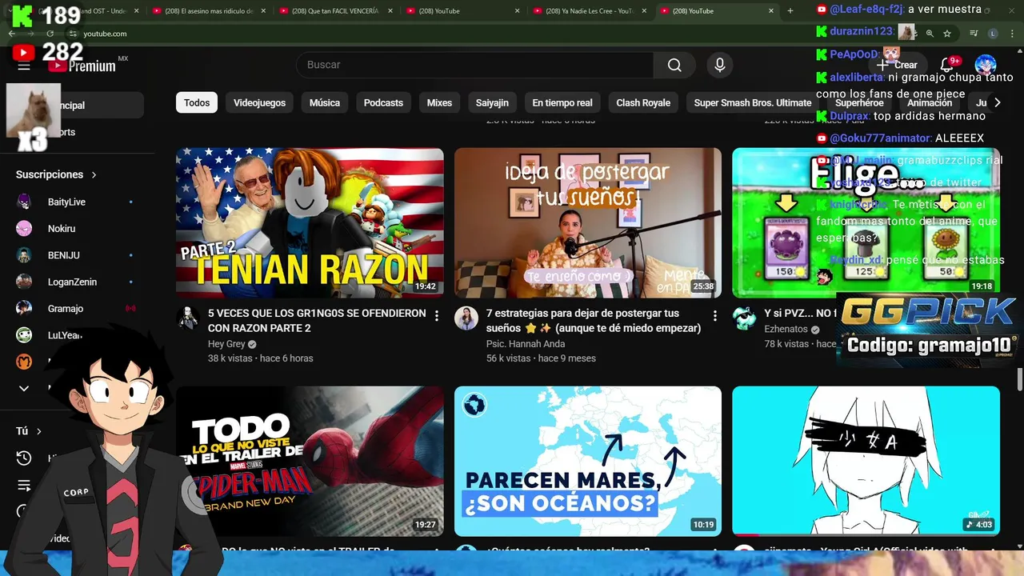The height and width of the screenshot is (576, 1024).
Task: Select the Mixes filter chip
Action: tap(439, 102)
